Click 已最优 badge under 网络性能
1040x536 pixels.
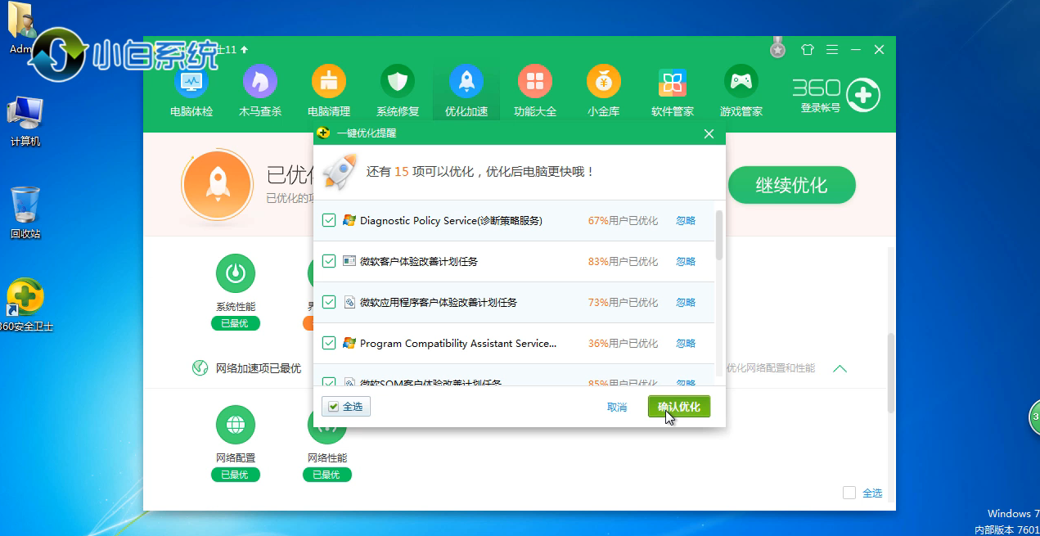tap(327, 475)
